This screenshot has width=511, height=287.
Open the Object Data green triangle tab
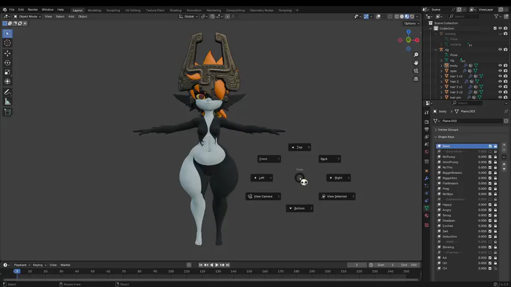coord(426,208)
